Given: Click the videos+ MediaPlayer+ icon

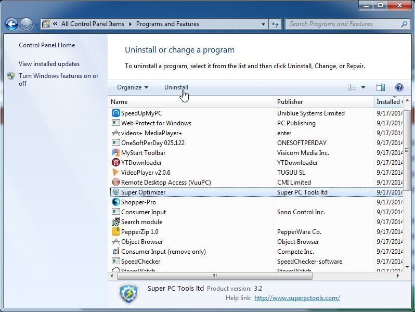Looking at the screenshot, I should 115,133.
